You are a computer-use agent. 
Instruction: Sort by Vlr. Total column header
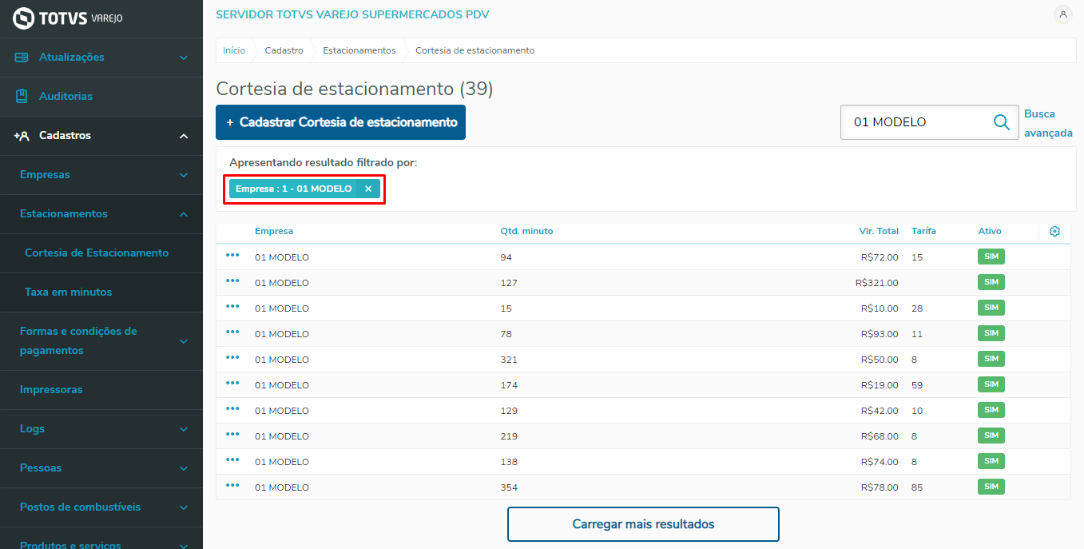coord(879,231)
